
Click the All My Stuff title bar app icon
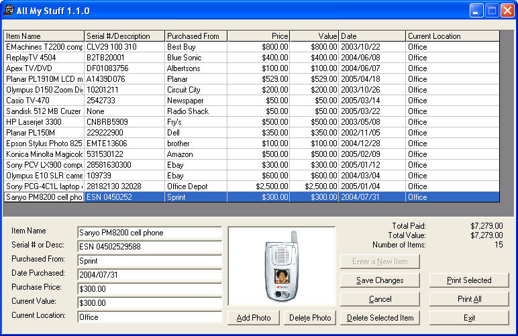[x=9, y=10]
